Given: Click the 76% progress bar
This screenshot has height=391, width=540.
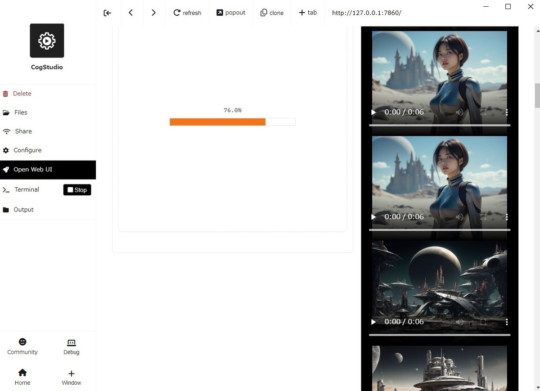Looking at the screenshot, I should 232,121.
